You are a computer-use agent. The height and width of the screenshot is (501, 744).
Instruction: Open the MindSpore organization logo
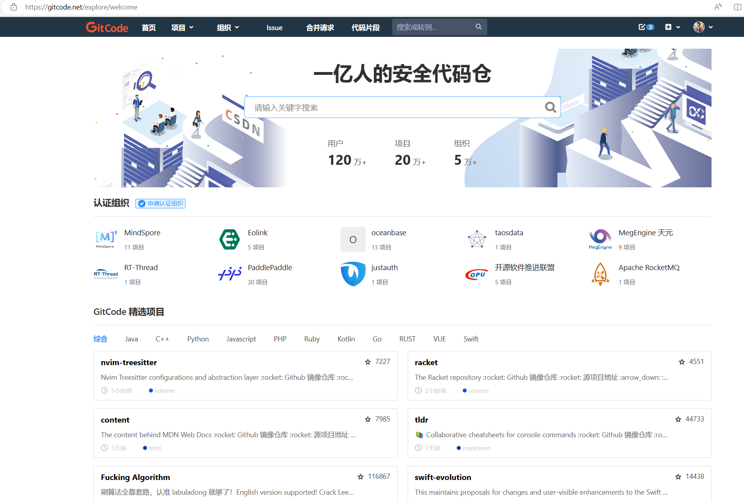[x=106, y=239]
